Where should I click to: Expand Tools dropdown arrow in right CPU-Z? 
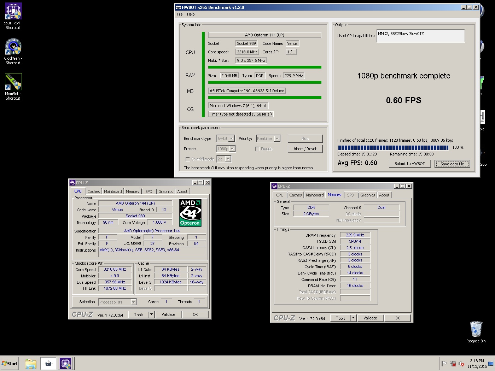point(354,318)
